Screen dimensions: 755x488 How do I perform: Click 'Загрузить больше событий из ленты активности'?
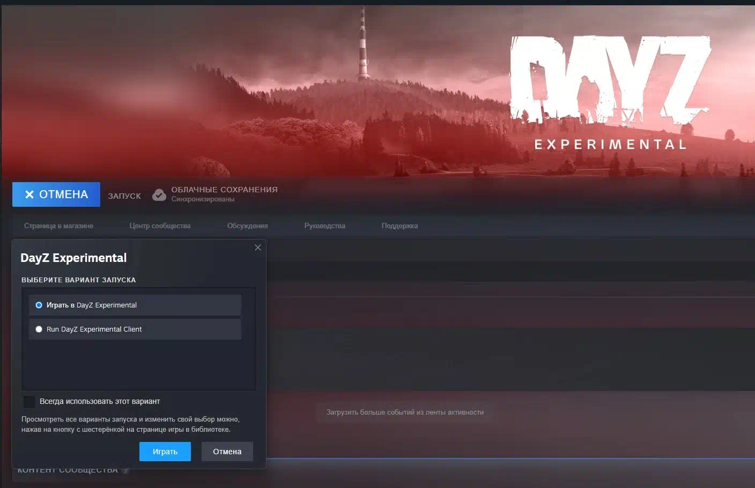click(405, 412)
